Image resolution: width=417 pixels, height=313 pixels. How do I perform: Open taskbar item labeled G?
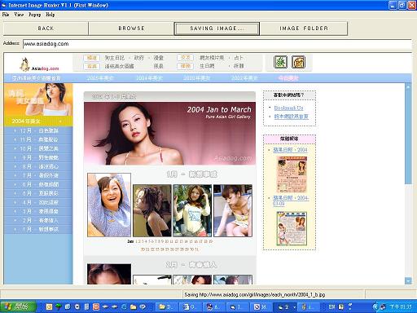click(190, 307)
